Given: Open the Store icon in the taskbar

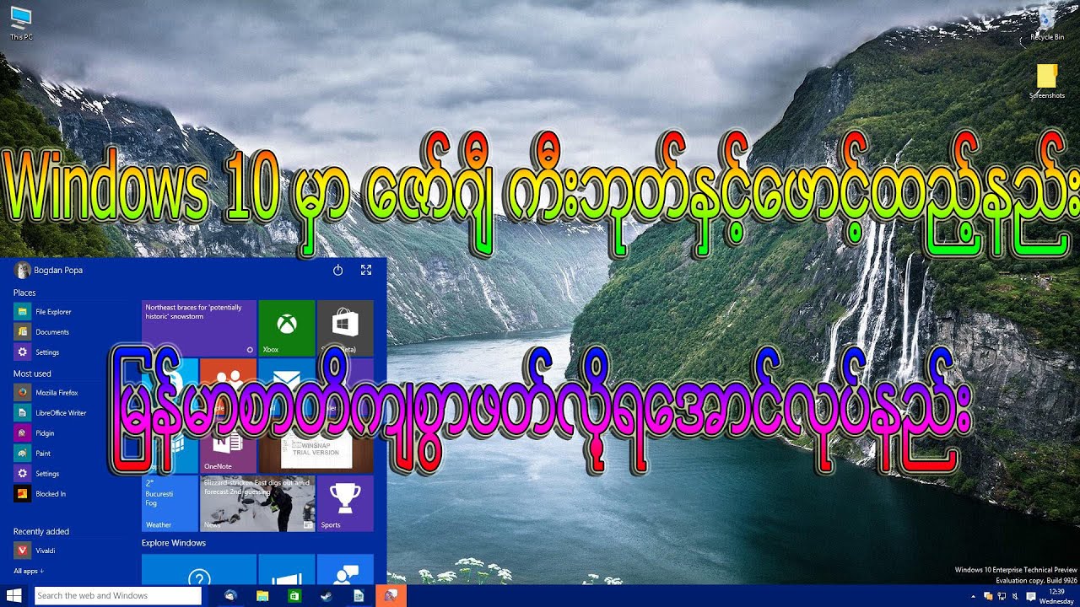Looking at the screenshot, I should click(x=294, y=595).
